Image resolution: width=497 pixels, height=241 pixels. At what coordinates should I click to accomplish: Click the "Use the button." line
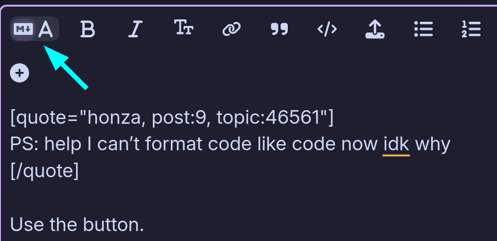[x=77, y=224]
